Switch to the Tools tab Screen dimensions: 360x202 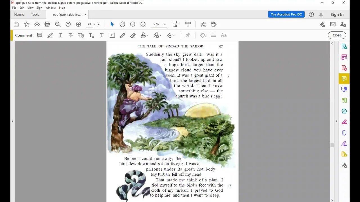coord(35,15)
